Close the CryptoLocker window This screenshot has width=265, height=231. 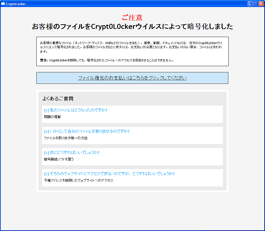[261, 4]
